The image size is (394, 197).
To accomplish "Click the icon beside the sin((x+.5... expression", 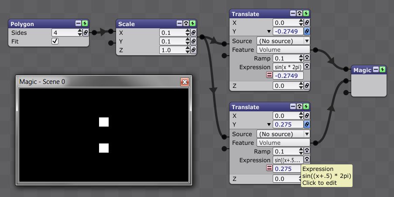I will click(x=307, y=160).
